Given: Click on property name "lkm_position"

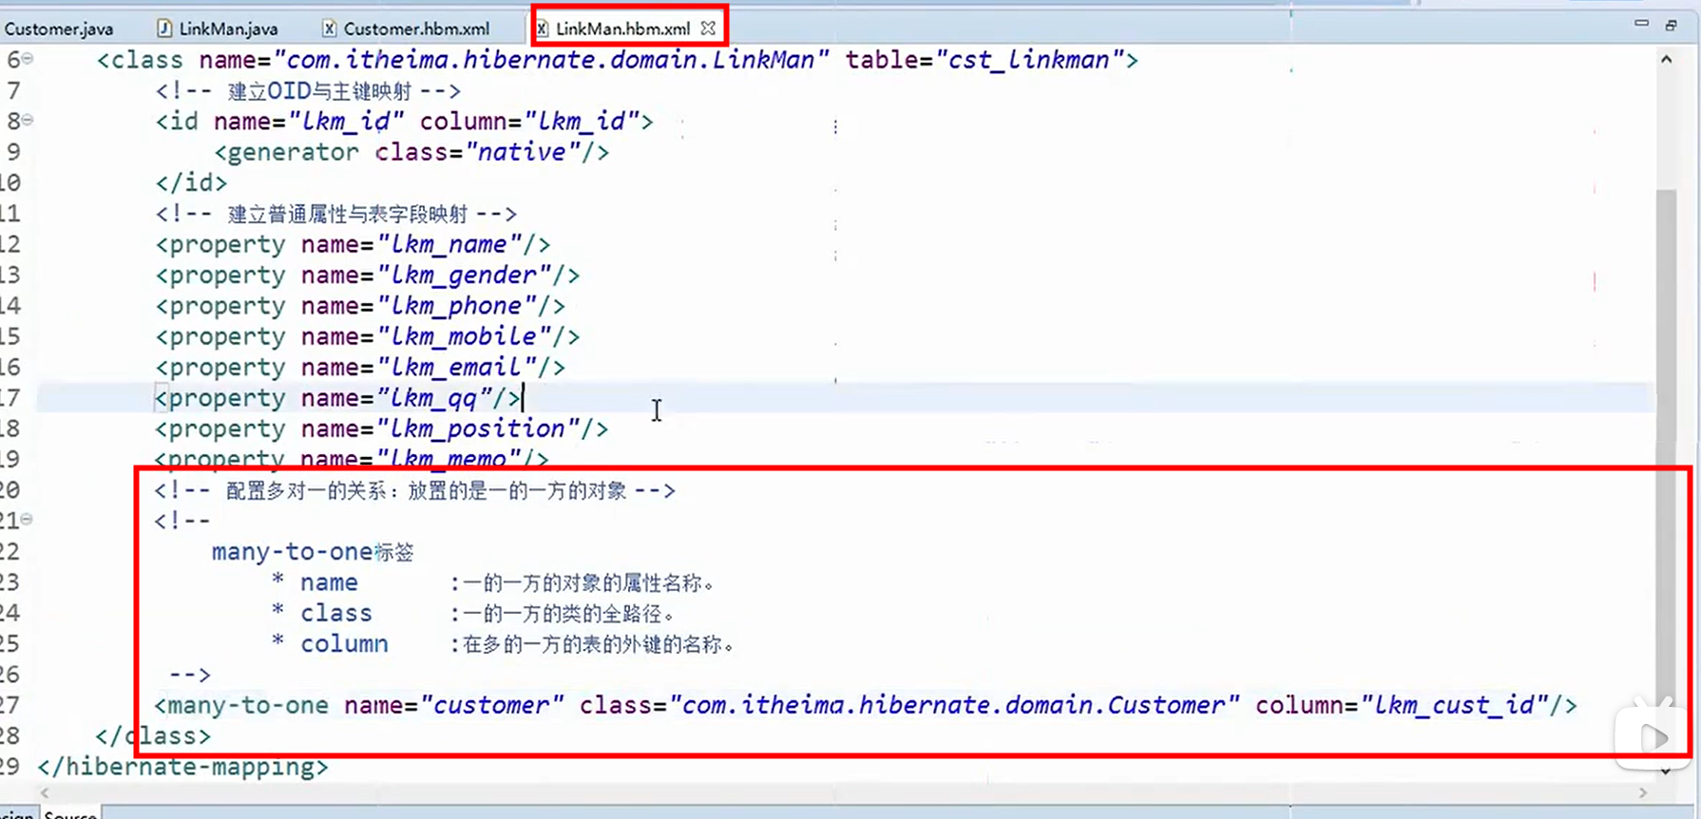Looking at the screenshot, I should [478, 429].
